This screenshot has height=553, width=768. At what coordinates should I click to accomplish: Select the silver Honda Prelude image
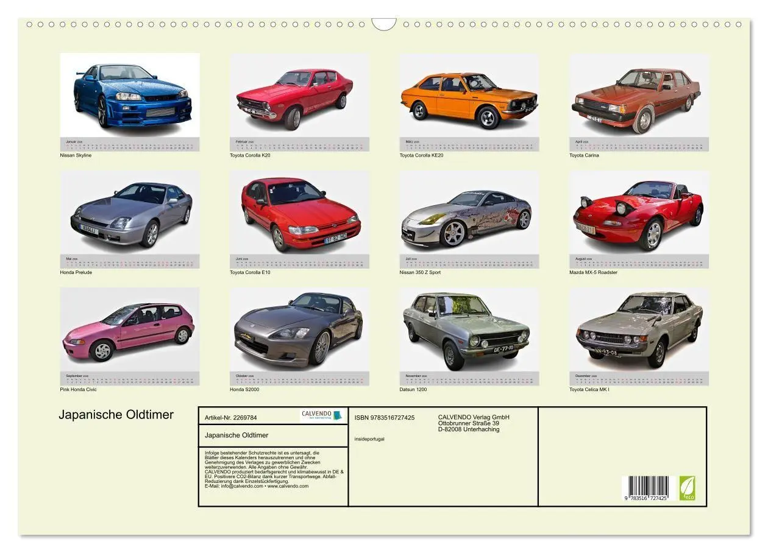tap(130, 213)
